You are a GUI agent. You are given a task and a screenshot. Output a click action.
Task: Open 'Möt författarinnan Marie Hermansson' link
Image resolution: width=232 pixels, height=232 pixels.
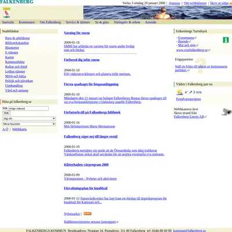[x=89, y=126]
